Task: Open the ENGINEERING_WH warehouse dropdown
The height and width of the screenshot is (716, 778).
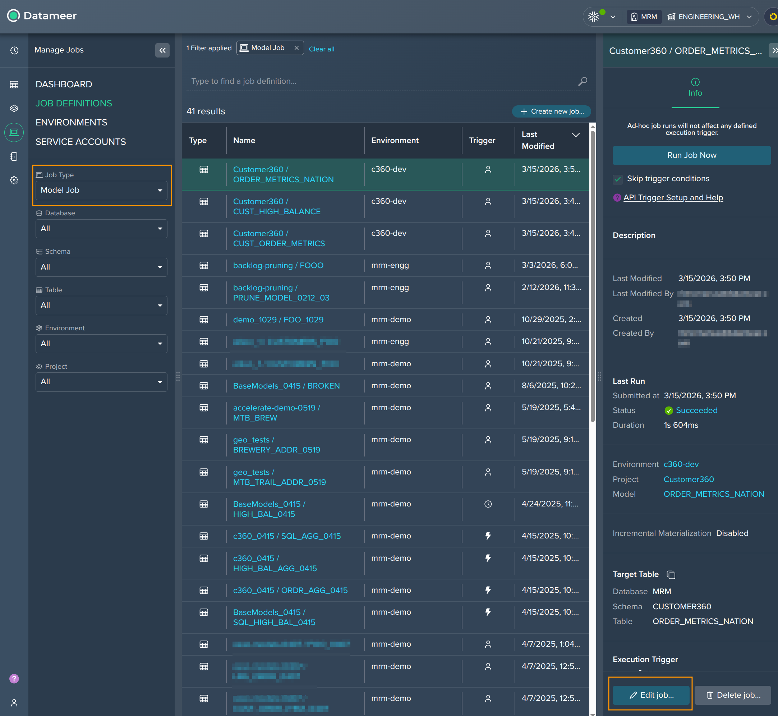Action: (709, 17)
